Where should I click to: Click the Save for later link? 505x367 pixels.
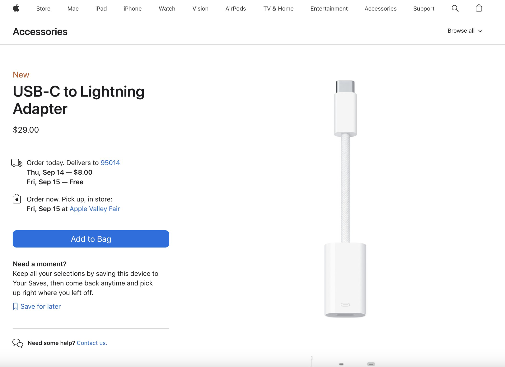pyautogui.click(x=40, y=306)
